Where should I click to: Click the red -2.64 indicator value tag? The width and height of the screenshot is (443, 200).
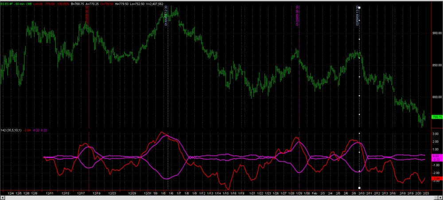coord(436,178)
